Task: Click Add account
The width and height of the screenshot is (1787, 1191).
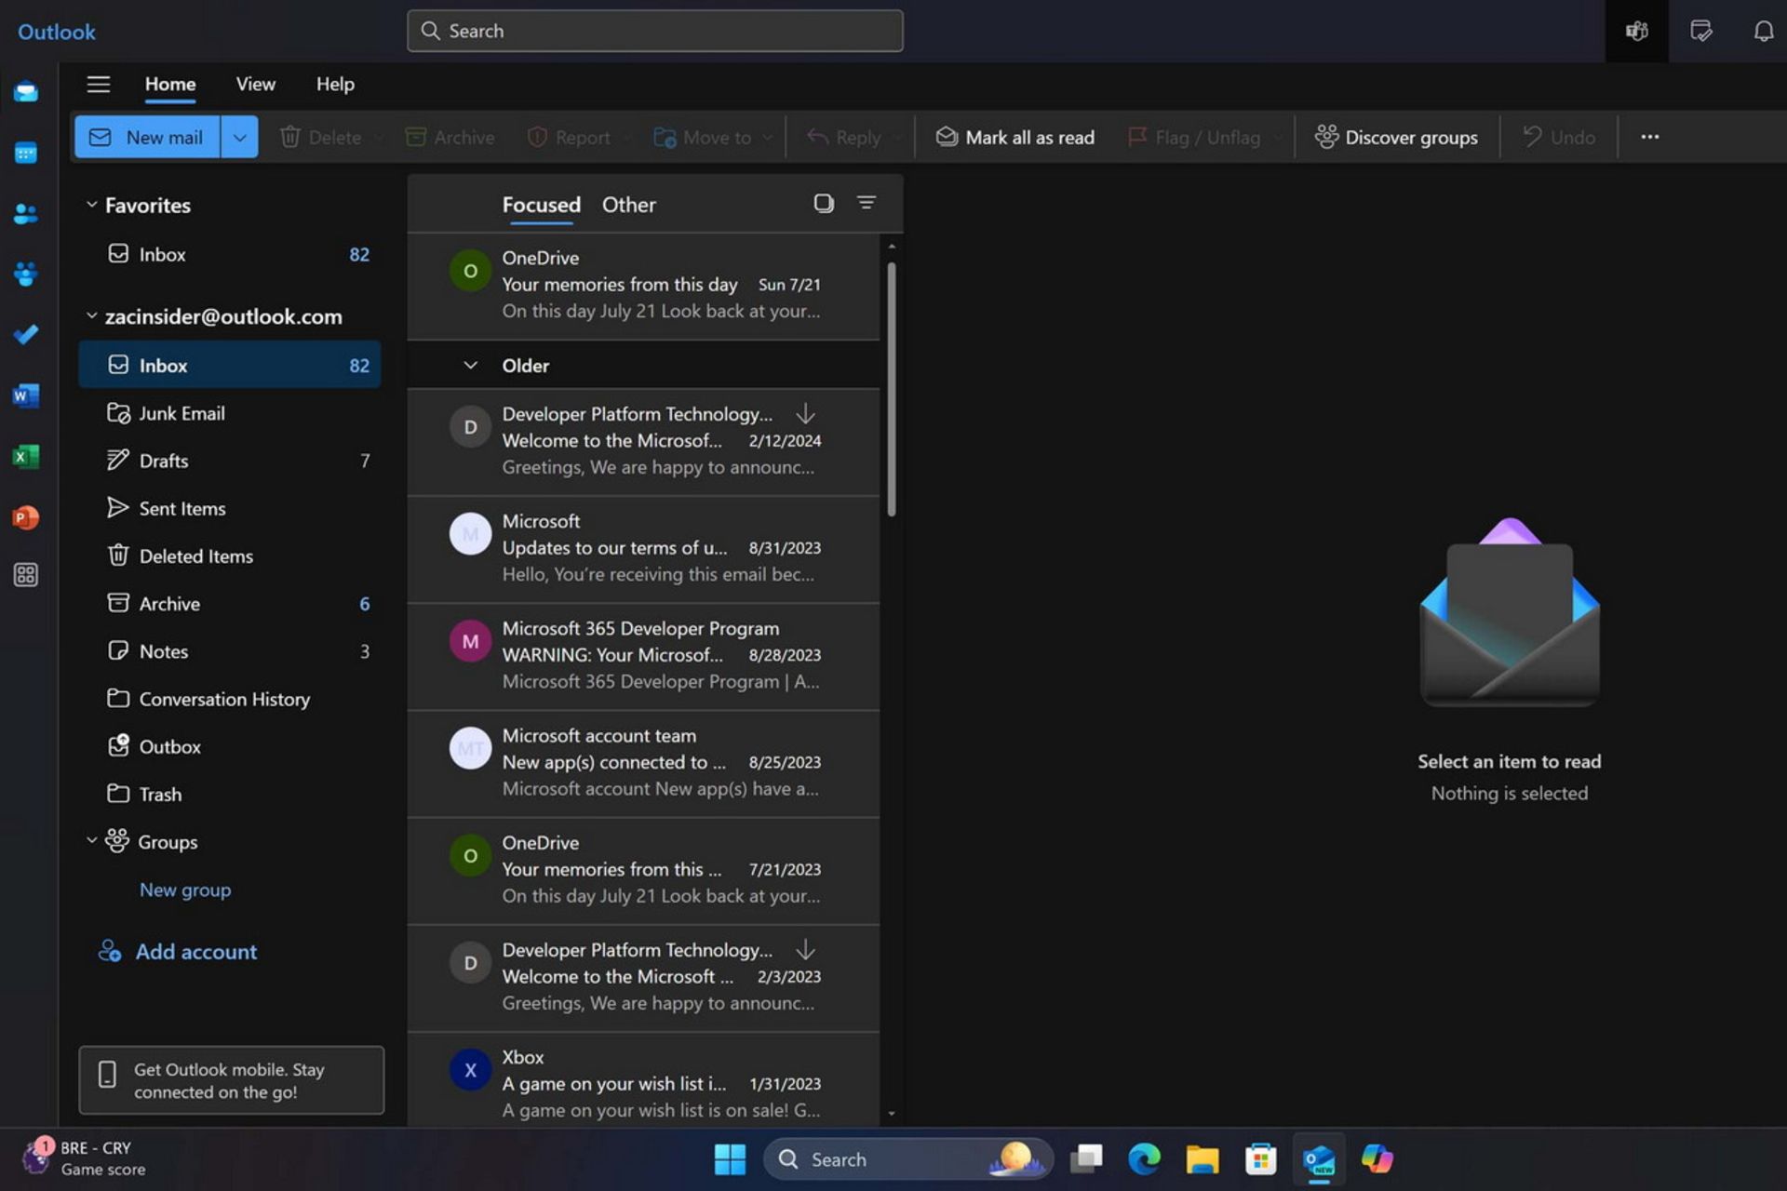Action: (178, 951)
